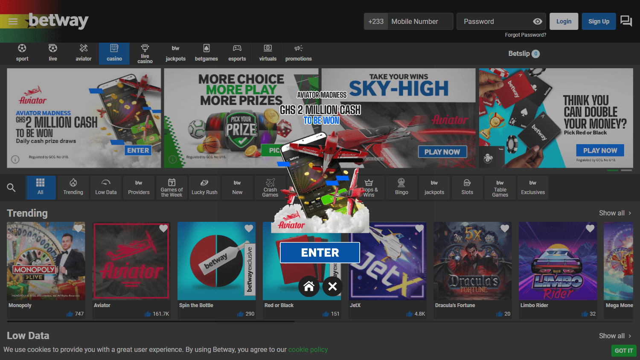Favorite Dracula's Fortune heart
Image resolution: width=640 pixels, height=360 pixels.
[505, 229]
